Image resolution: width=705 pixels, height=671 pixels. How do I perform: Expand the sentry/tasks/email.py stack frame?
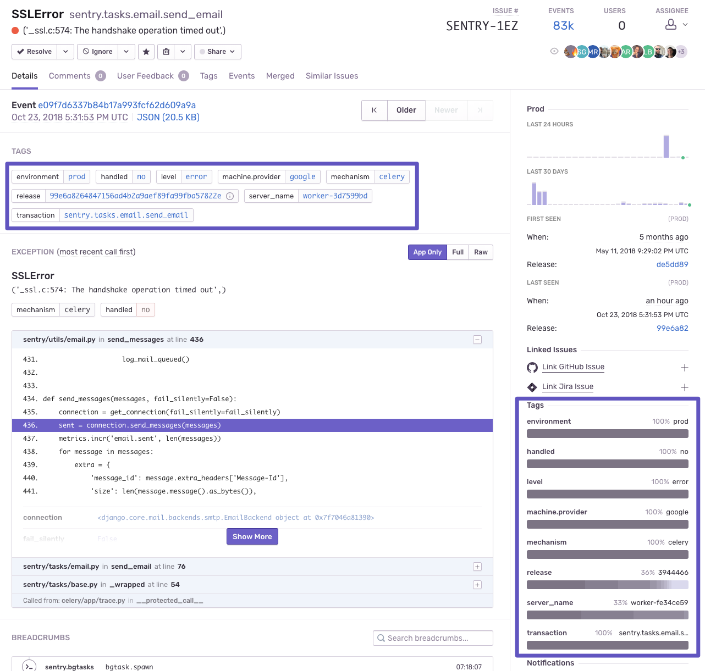tap(477, 567)
